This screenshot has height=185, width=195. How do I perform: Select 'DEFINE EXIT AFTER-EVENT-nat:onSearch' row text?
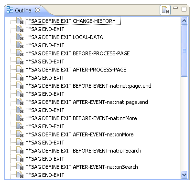pos(82,167)
